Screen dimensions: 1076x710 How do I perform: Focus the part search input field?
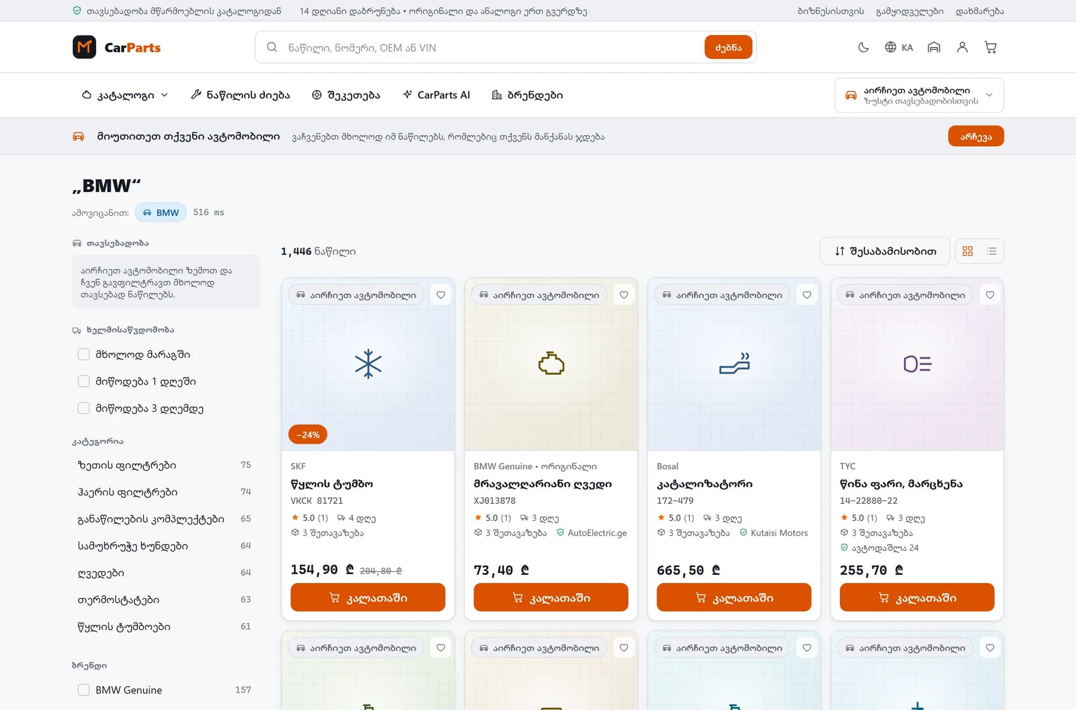tap(492, 47)
